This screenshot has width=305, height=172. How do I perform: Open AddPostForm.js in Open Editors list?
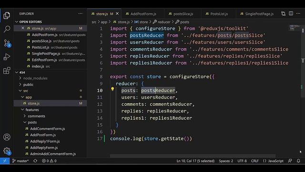point(50,35)
